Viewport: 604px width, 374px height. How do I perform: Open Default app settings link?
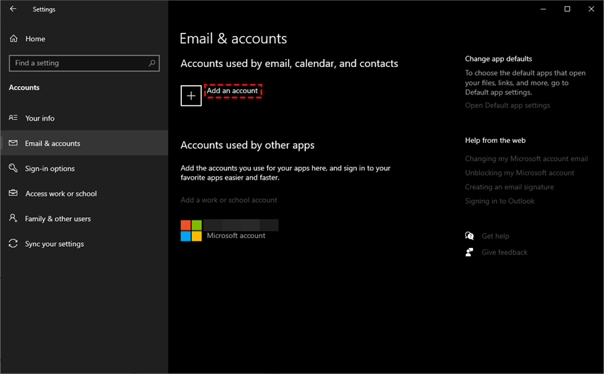[507, 105]
